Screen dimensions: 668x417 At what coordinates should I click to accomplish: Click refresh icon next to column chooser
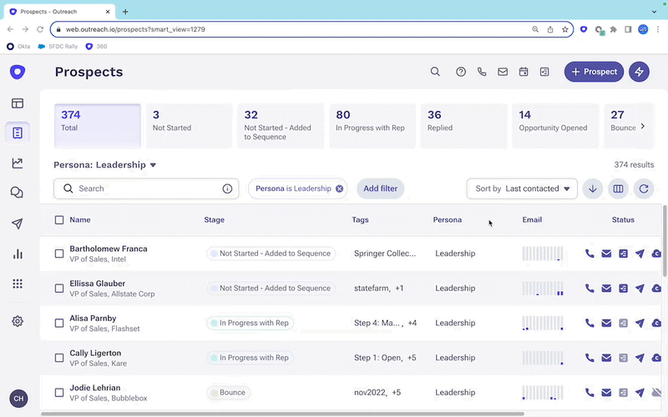click(x=643, y=188)
